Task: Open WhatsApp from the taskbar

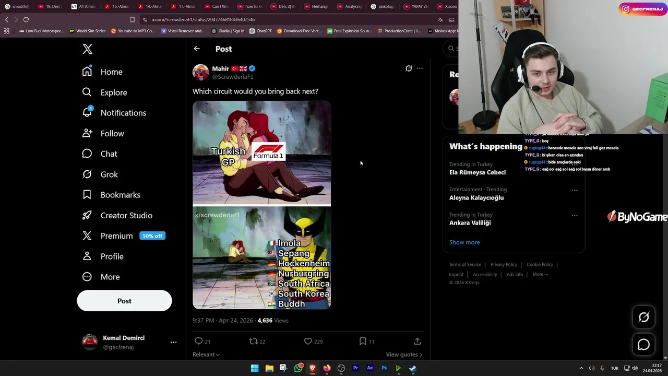Action: [298, 368]
